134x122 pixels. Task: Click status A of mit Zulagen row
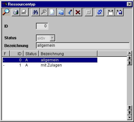coord(26,65)
